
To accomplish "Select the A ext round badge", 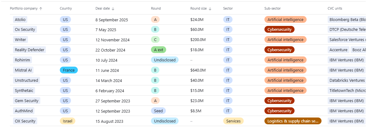I will [158, 50].
